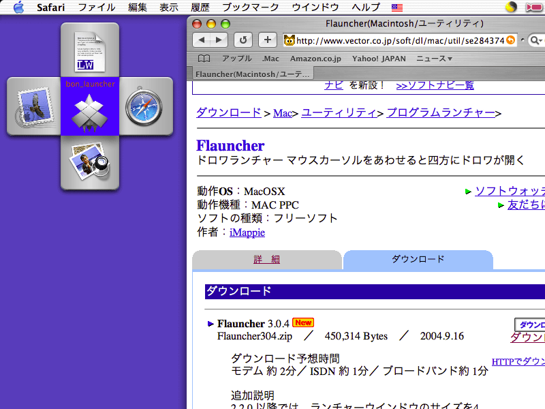Click the 2004.9.16 date text
The height and width of the screenshot is (409, 545).
pos(441,336)
